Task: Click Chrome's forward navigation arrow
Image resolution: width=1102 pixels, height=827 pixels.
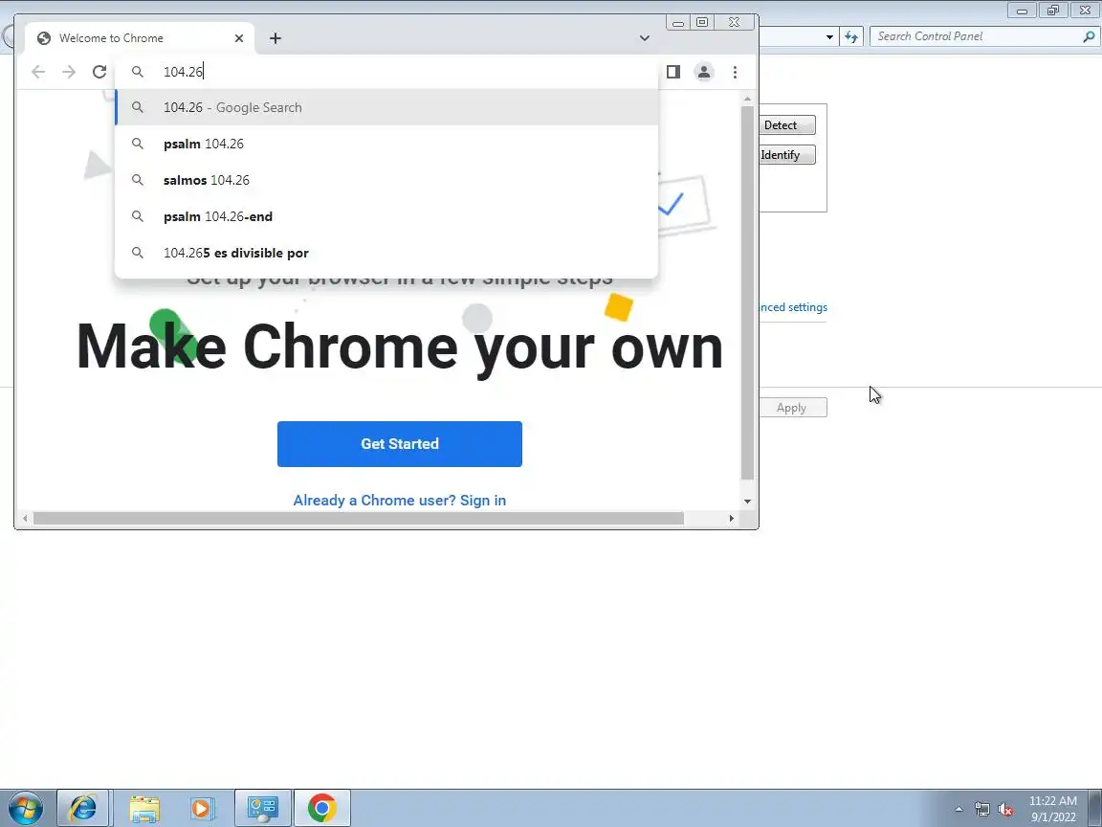Action: pyautogui.click(x=68, y=72)
